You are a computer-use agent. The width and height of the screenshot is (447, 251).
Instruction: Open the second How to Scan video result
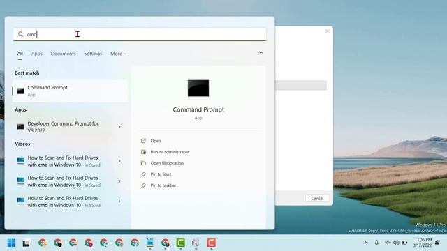[64, 181]
